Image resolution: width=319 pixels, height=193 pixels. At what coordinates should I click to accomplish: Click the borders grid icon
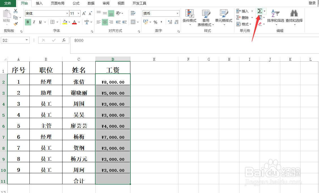tap(53, 22)
